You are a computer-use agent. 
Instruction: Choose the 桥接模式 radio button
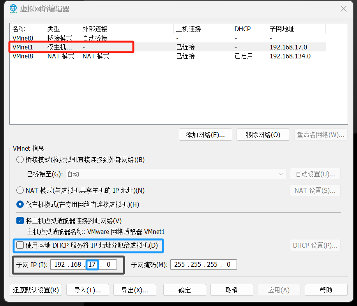click(20, 160)
